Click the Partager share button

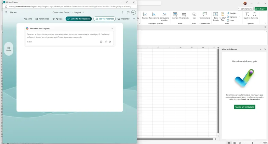point(260,9)
